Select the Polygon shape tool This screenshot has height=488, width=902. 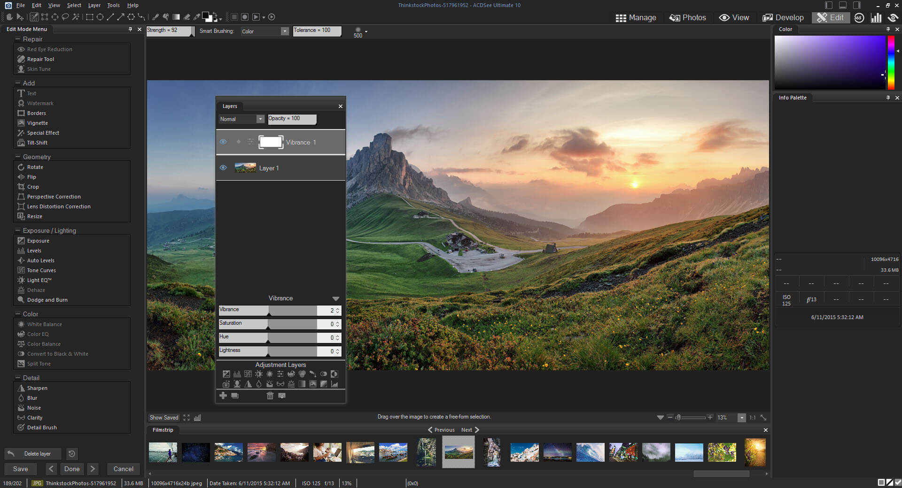(131, 17)
